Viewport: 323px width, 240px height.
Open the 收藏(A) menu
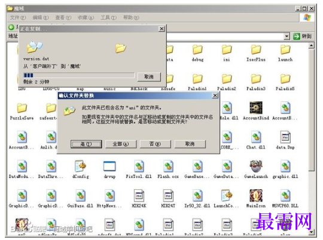(86, 18)
